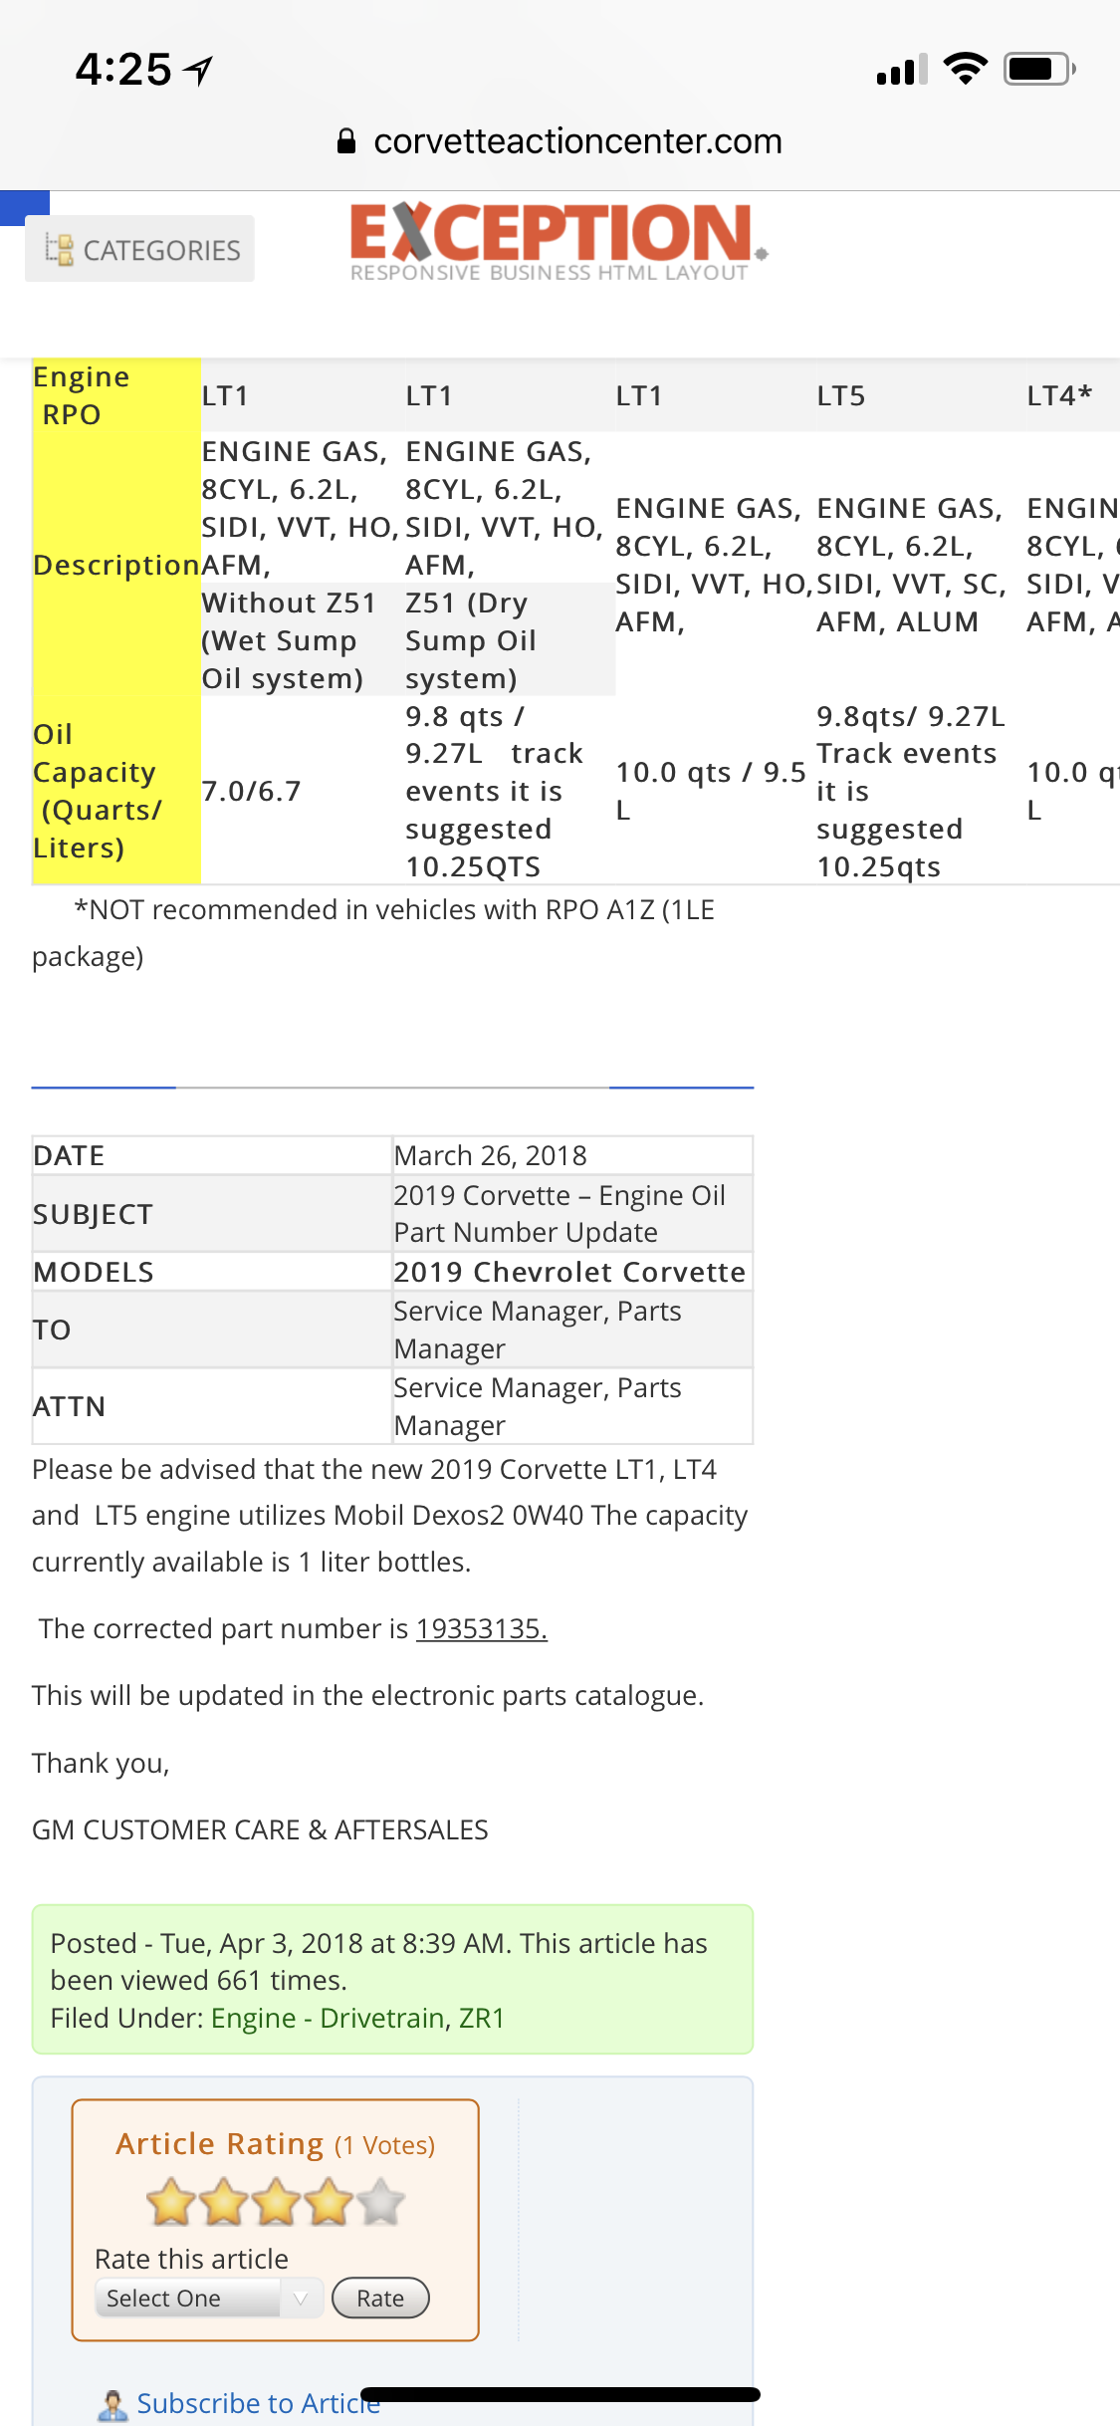Tap the home indicator bar
This screenshot has width=1120, height=2426.
click(x=560, y=2394)
